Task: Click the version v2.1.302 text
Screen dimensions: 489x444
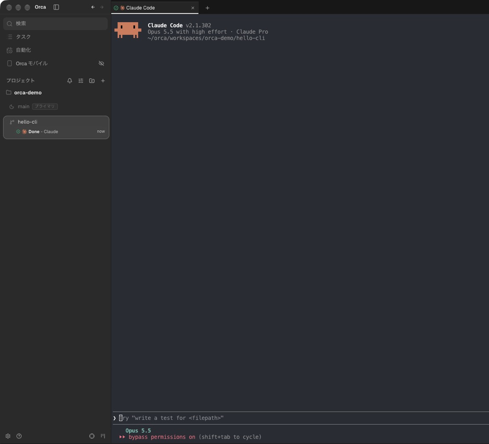Action: [198, 26]
